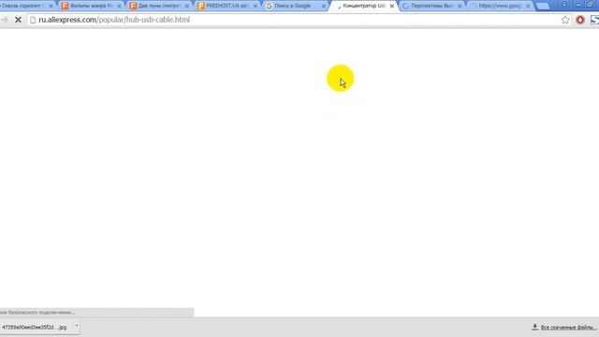Open the Chrome user profile icon
This screenshot has width=599, height=337.
(x=564, y=4)
